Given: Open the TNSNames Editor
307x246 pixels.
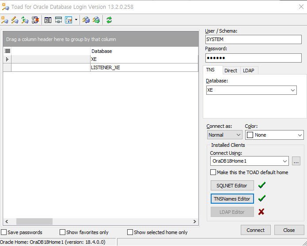Looking at the screenshot, I should (x=232, y=199).
